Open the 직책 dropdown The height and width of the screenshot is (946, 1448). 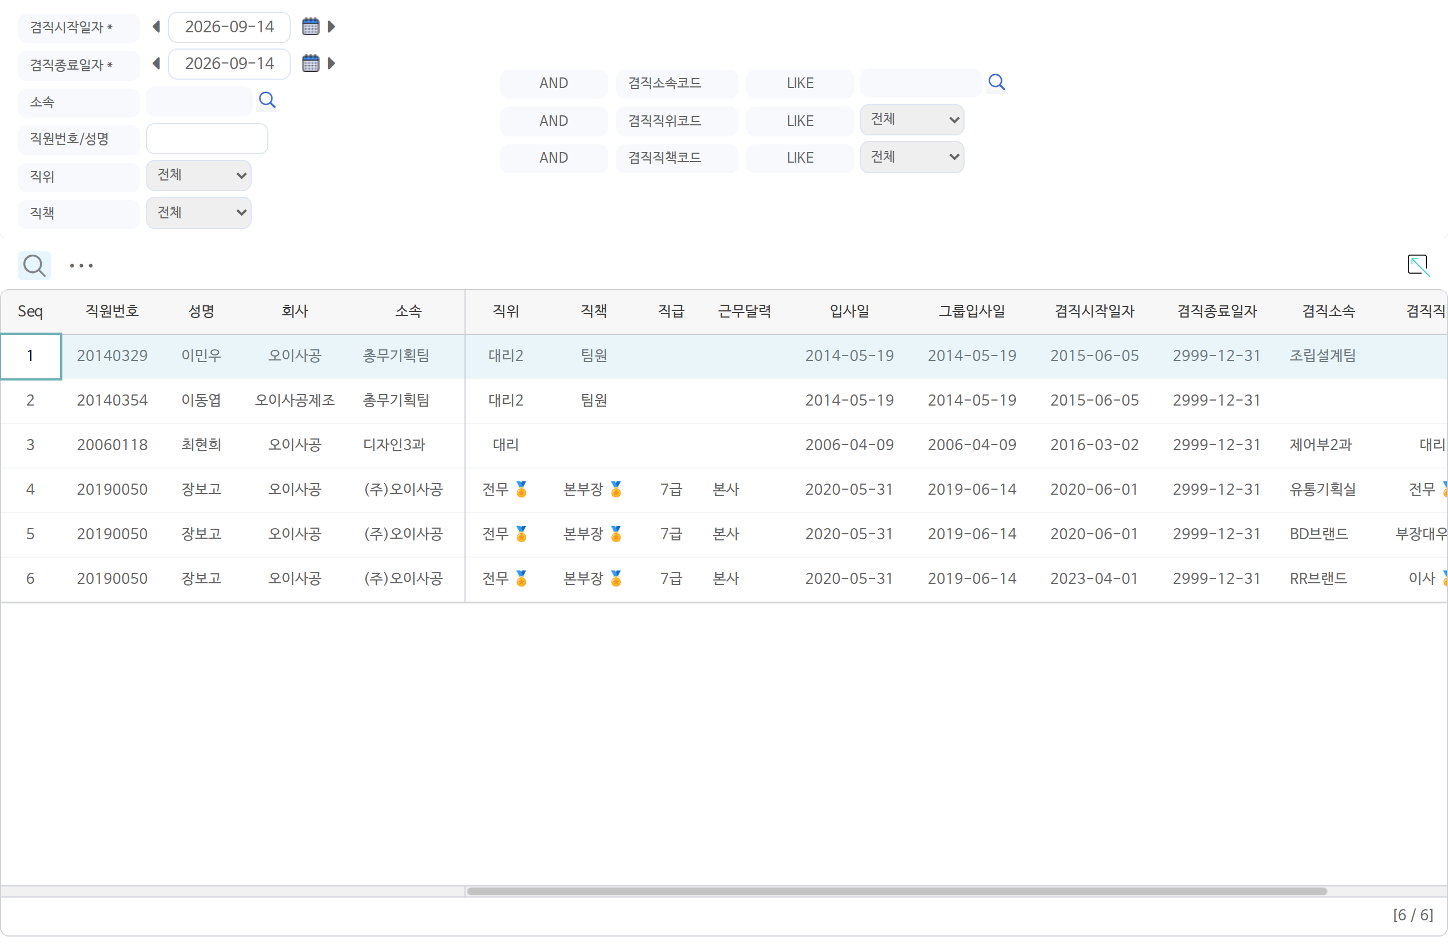(x=199, y=212)
